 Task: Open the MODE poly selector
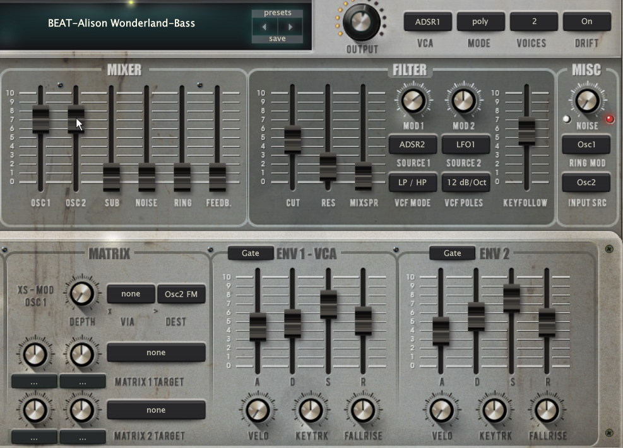tap(480, 21)
